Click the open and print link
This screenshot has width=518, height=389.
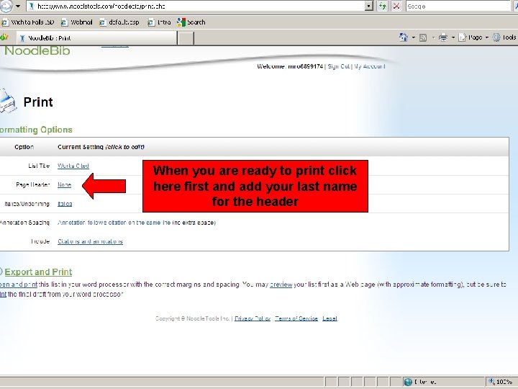click(19, 285)
